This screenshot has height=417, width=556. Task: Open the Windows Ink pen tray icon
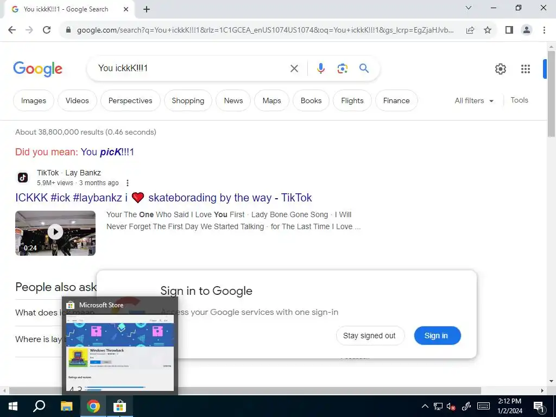[466, 406]
